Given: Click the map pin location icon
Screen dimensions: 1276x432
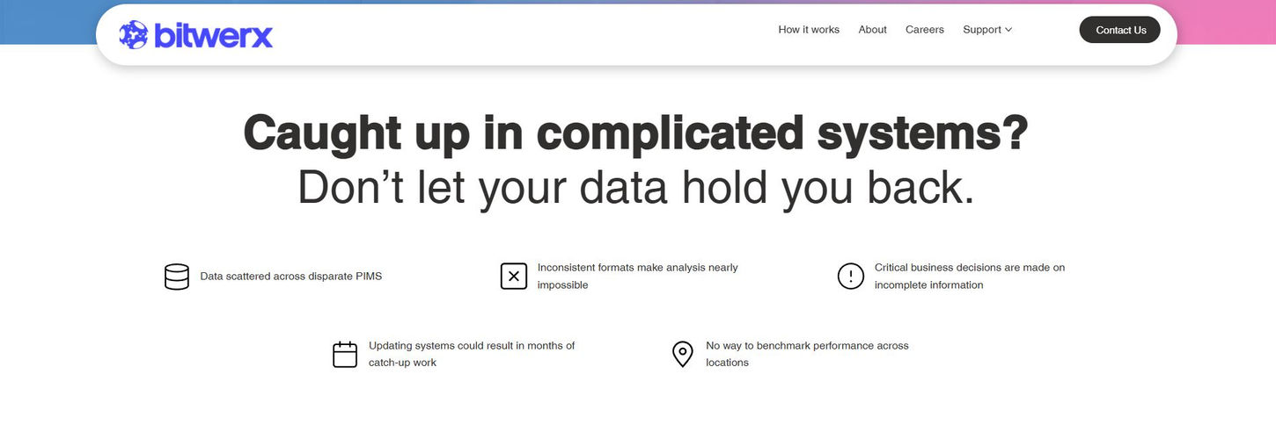Looking at the screenshot, I should 682,355.
